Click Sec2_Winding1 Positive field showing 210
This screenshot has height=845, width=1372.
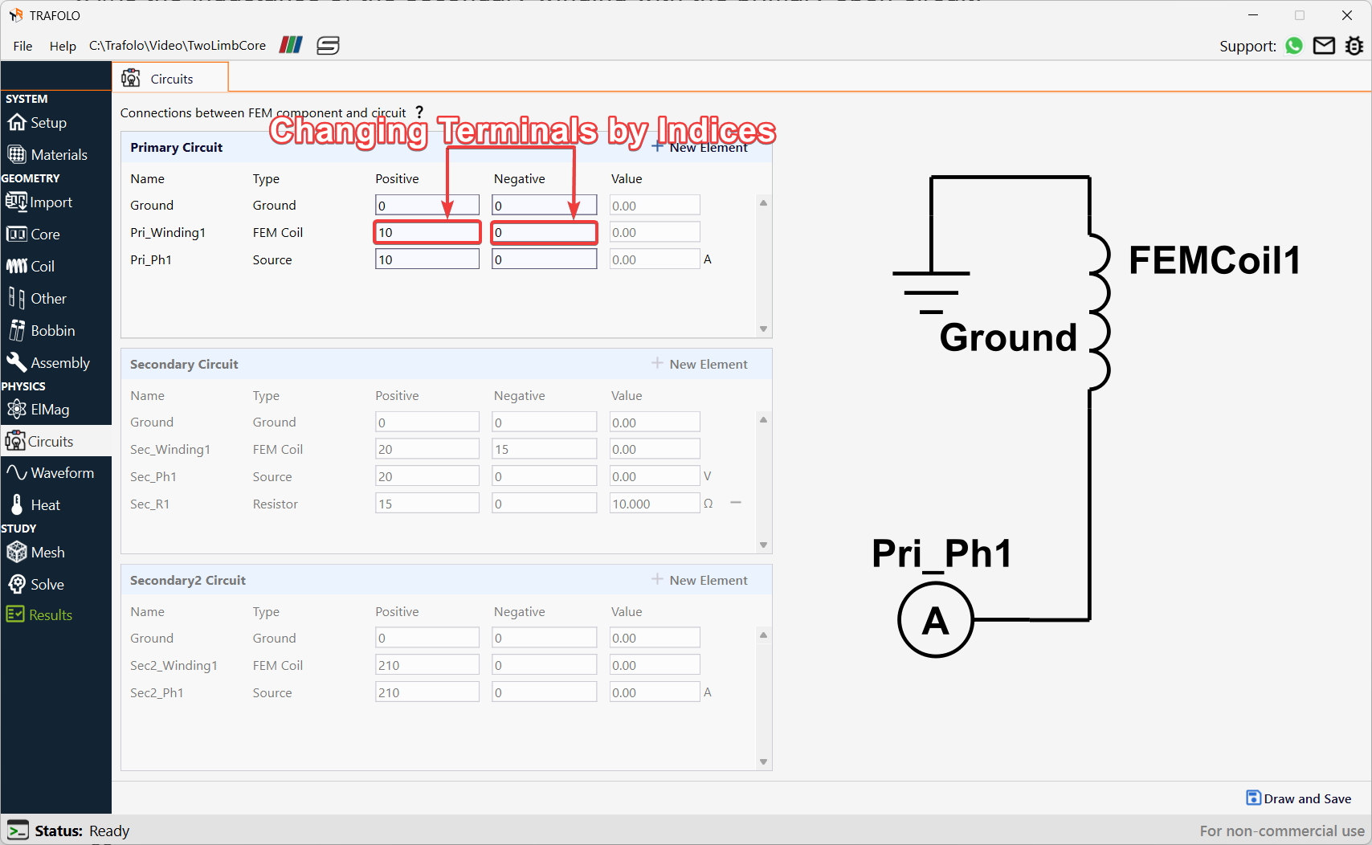tap(427, 665)
